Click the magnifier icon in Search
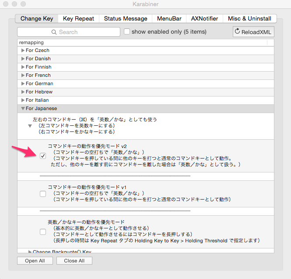The width and height of the screenshot is (291, 279). click(54, 32)
